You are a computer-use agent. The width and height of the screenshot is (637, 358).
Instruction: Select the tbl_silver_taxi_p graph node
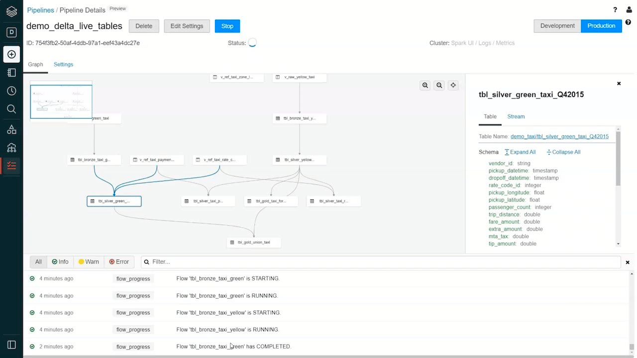tap(208, 201)
